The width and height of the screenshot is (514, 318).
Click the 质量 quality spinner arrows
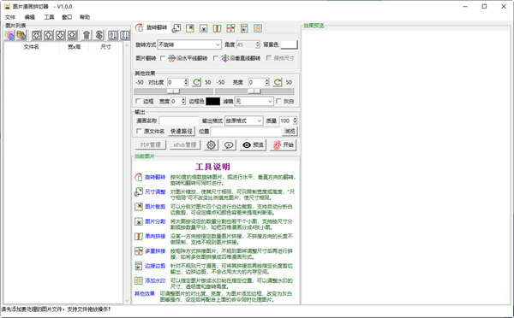pyautogui.click(x=295, y=121)
